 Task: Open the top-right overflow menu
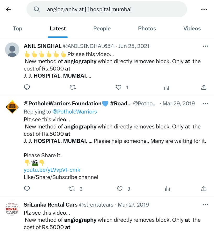tap(204, 9)
